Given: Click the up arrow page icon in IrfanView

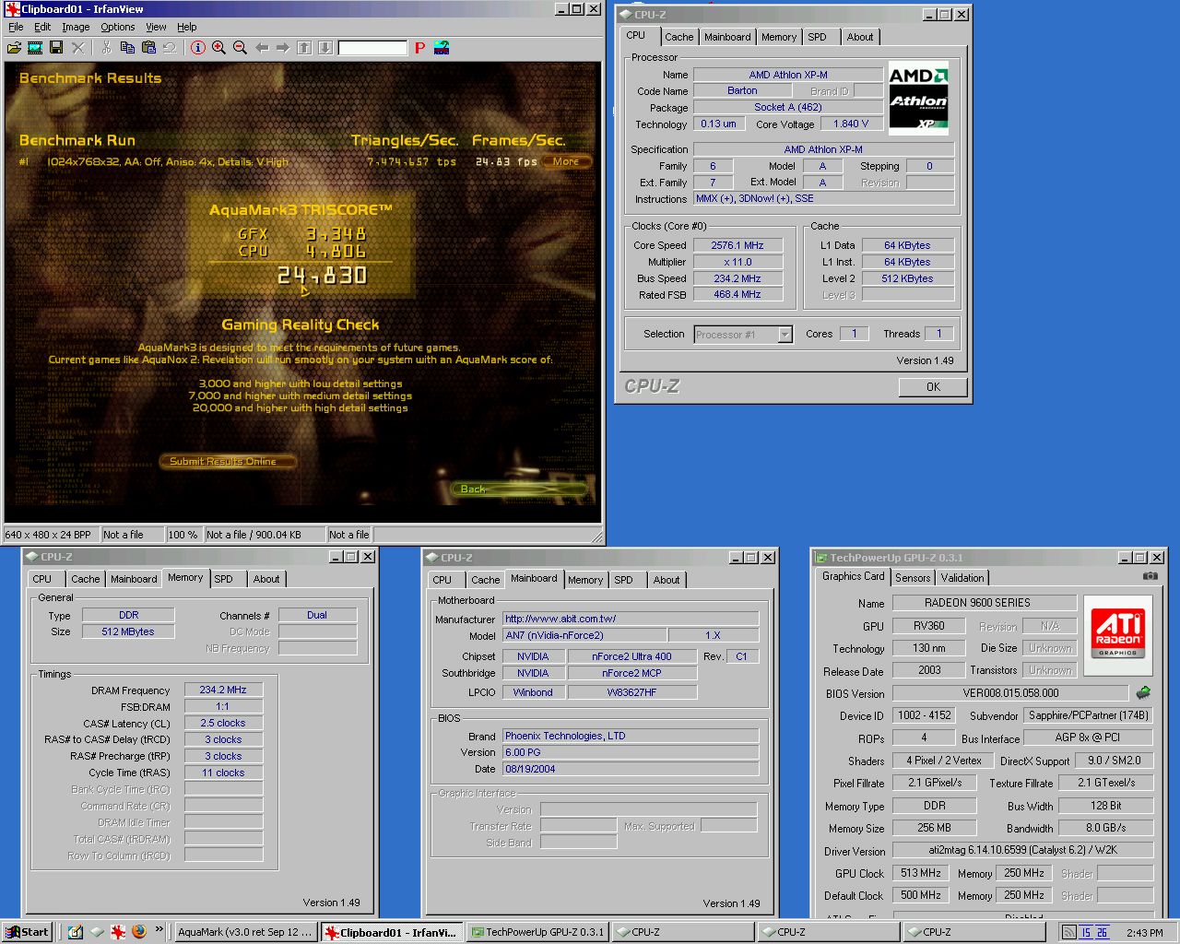Looking at the screenshot, I should (x=304, y=48).
